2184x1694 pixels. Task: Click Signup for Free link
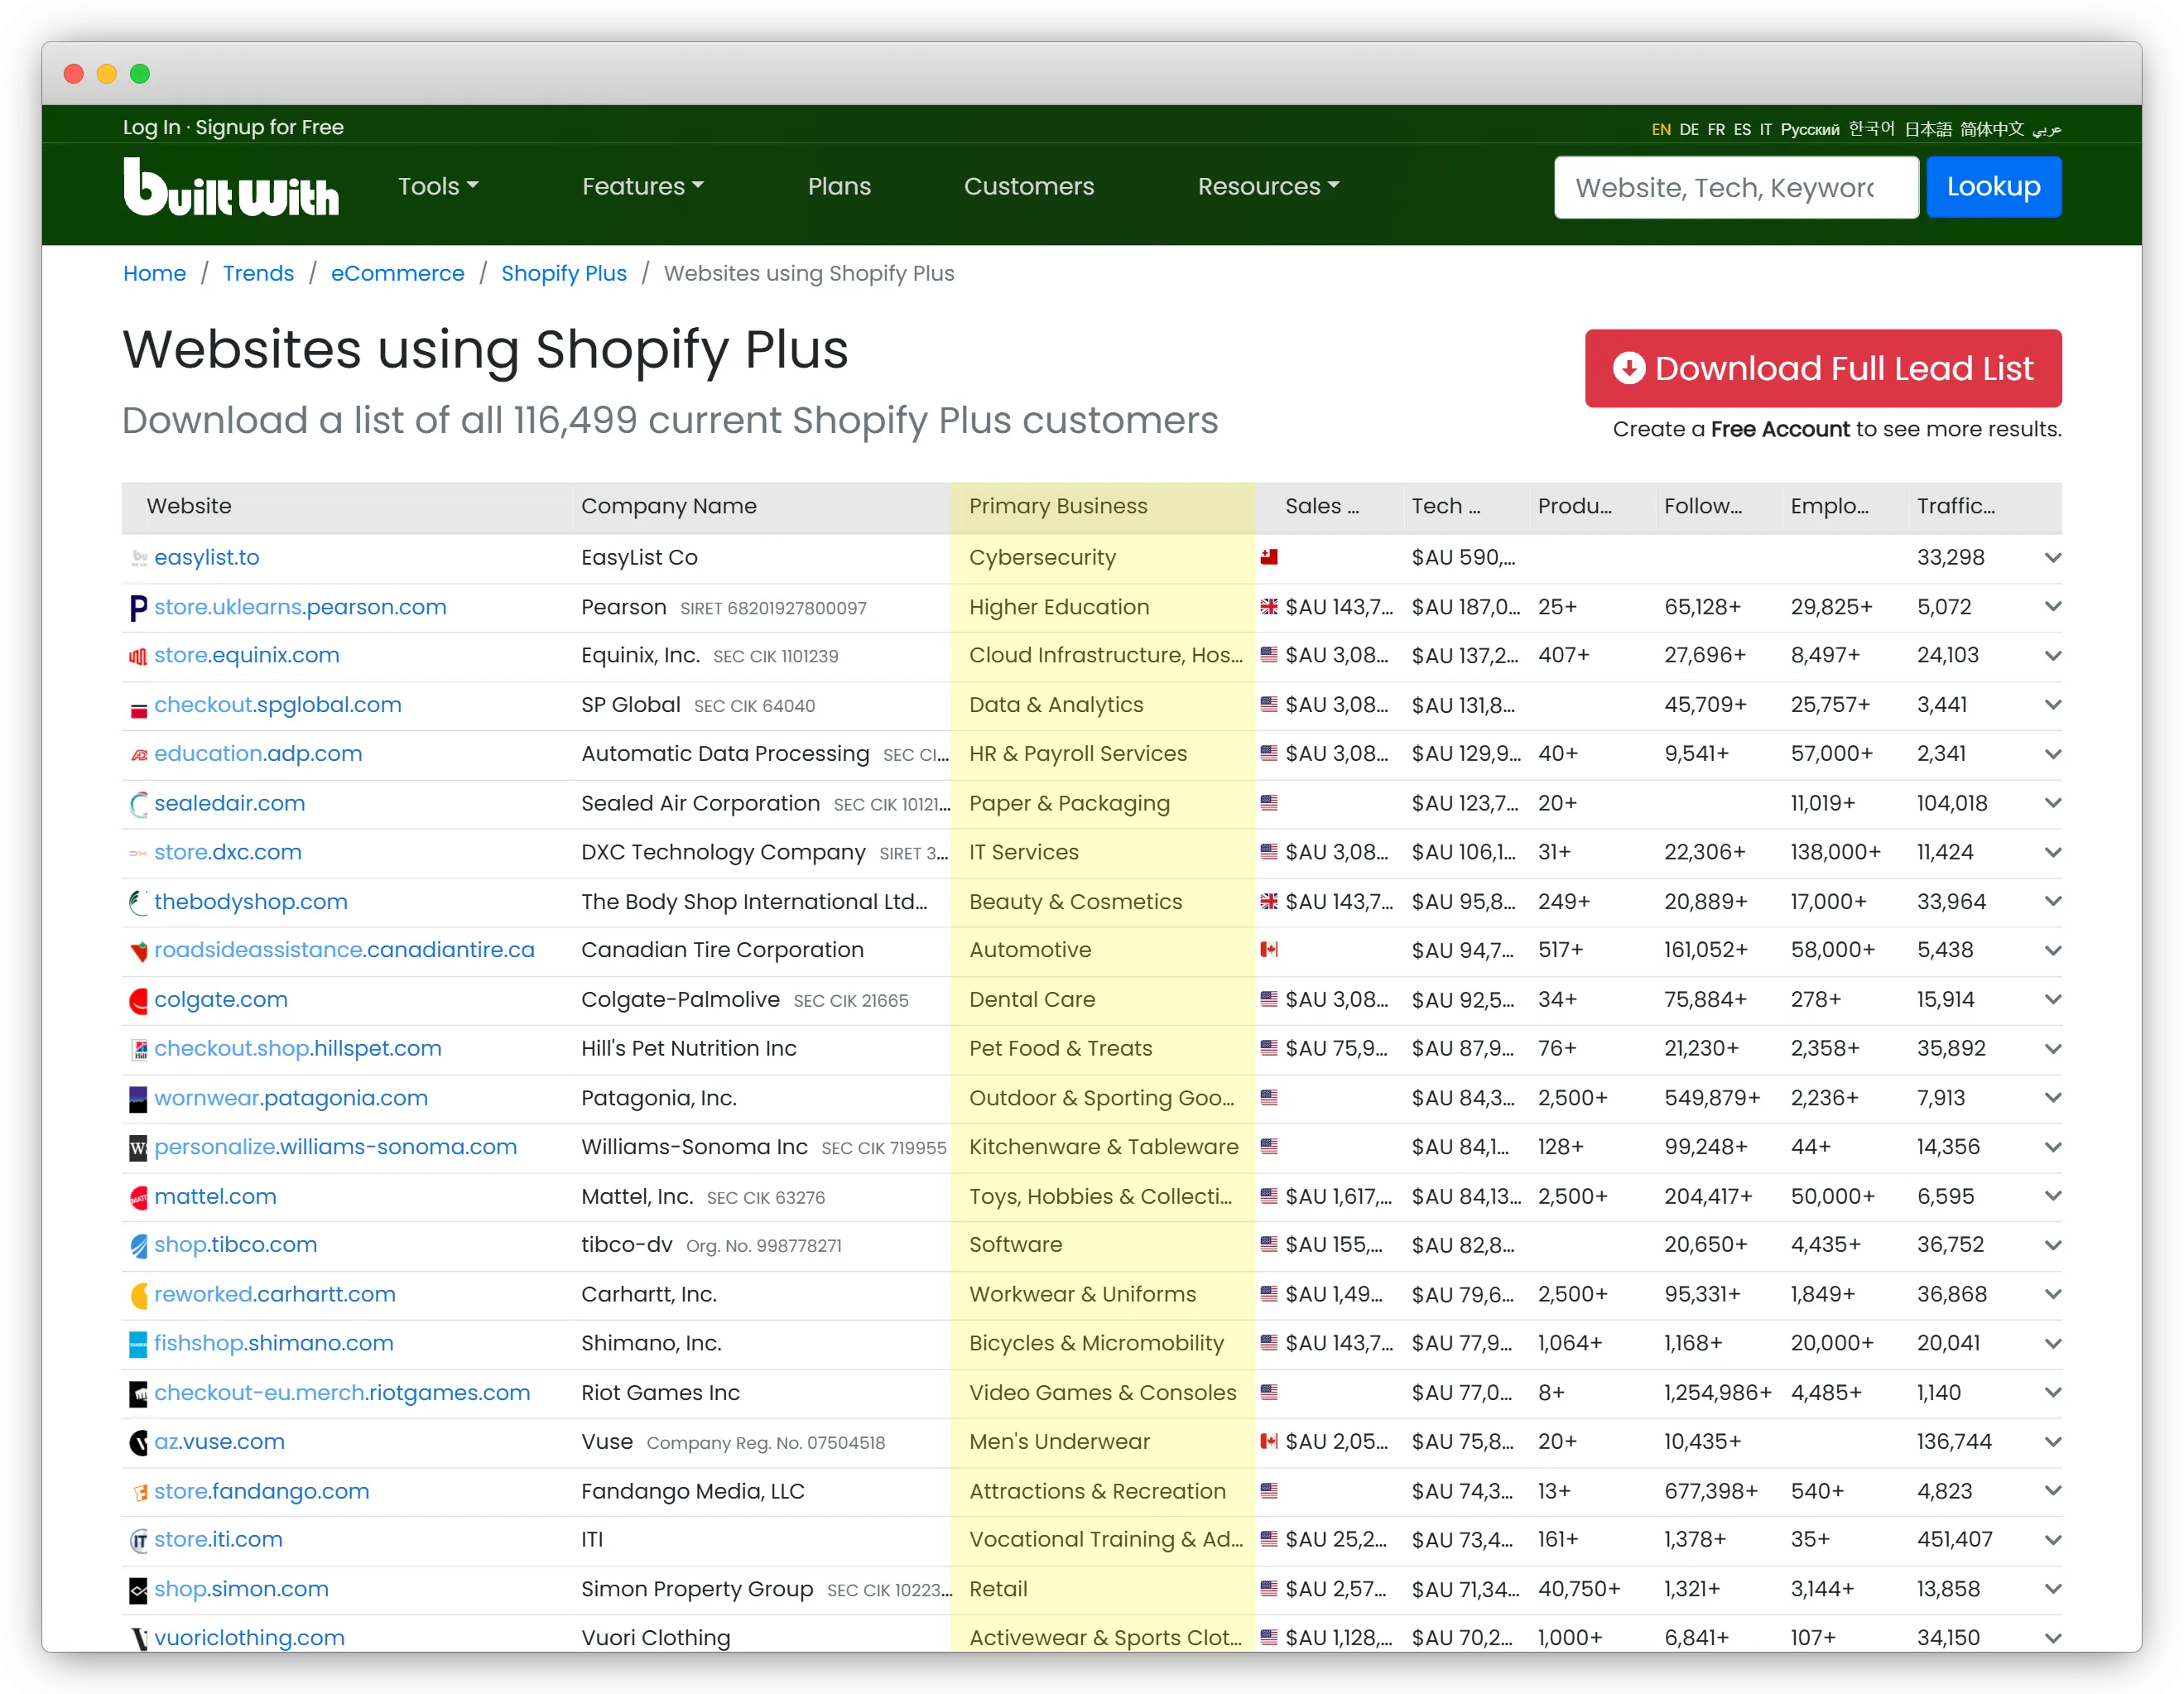(x=269, y=127)
